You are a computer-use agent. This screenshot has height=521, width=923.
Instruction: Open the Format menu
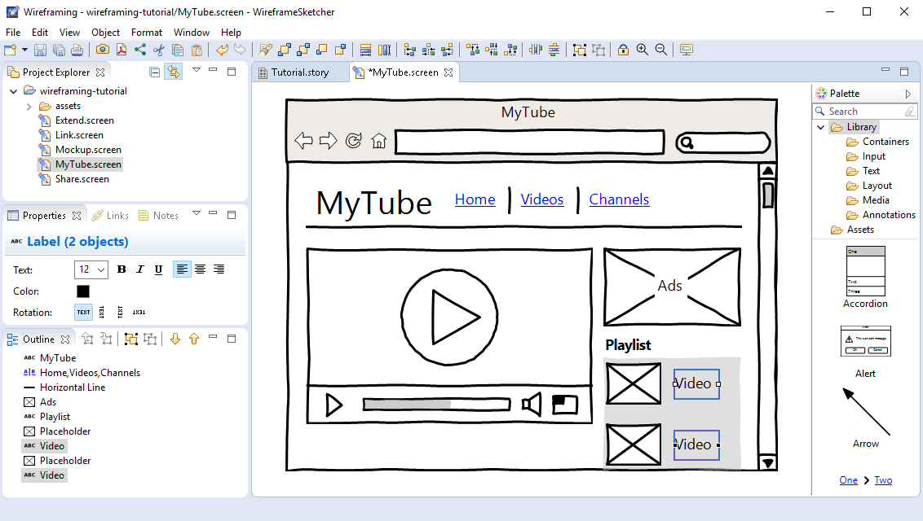pos(147,32)
